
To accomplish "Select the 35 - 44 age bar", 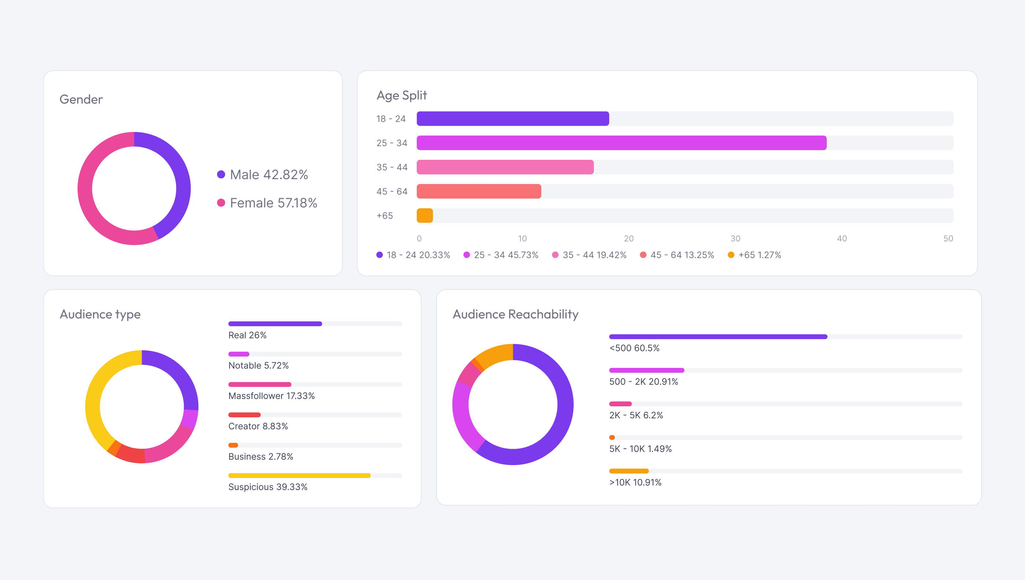I will tap(505, 167).
